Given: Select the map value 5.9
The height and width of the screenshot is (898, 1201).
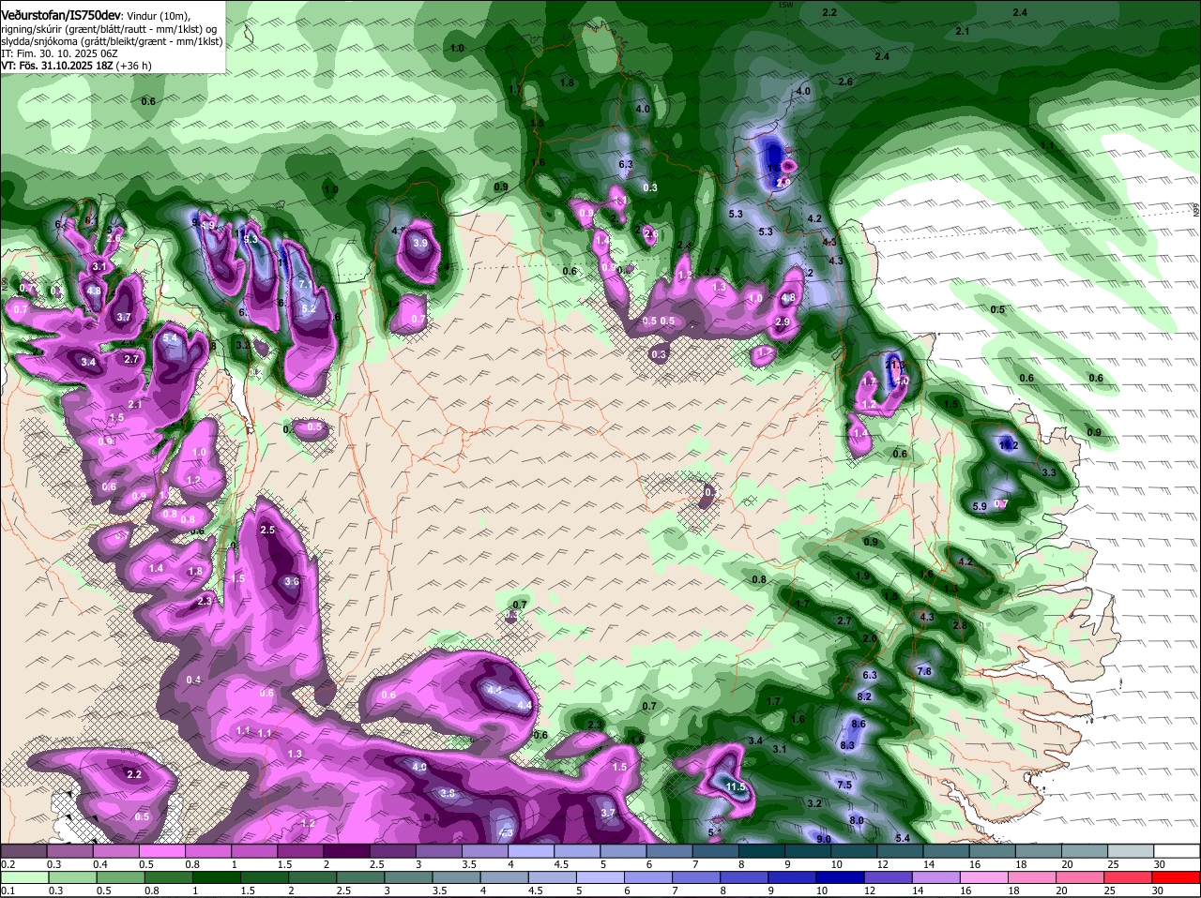Looking at the screenshot, I should click(980, 506).
